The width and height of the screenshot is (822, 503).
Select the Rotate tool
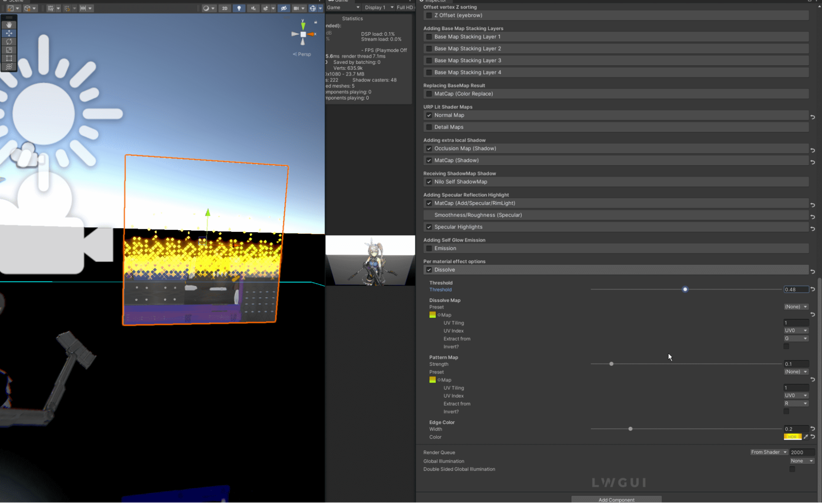[x=9, y=42]
